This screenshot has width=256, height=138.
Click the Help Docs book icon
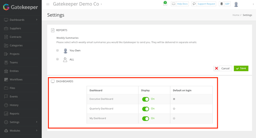tap(173, 4)
